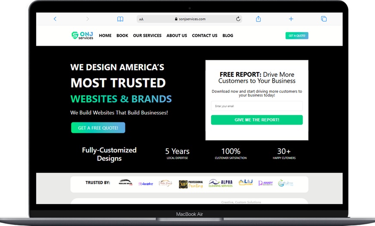Click the Safari forward arrow

[87, 19]
